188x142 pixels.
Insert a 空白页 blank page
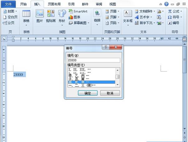tap(10, 17)
